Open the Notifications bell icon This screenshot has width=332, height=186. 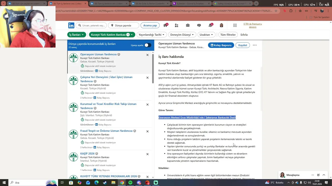pyautogui.click(x=210, y=25)
